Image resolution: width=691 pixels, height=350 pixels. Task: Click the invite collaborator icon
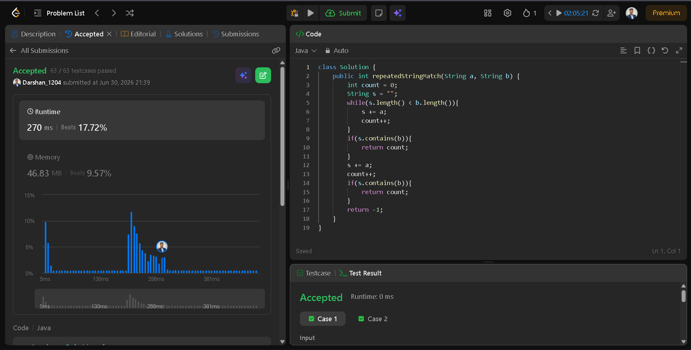coord(611,13)
